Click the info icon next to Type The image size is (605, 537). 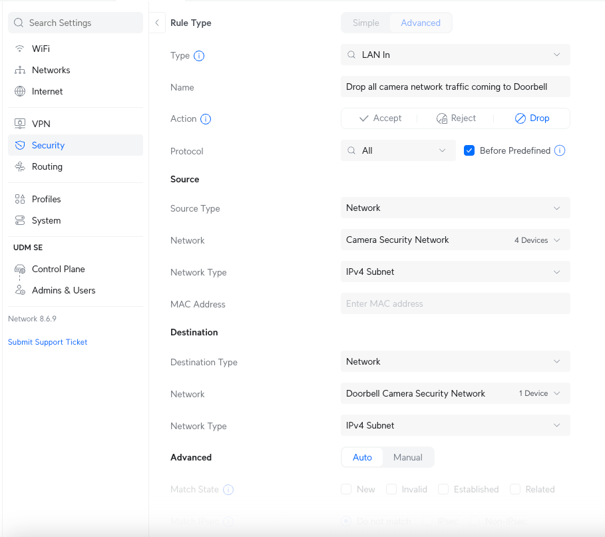point(199,56)
